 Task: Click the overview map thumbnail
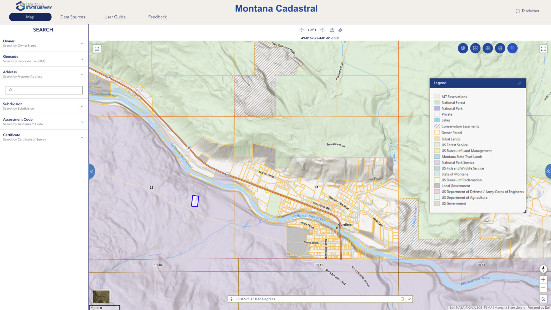tap(101, 296)
